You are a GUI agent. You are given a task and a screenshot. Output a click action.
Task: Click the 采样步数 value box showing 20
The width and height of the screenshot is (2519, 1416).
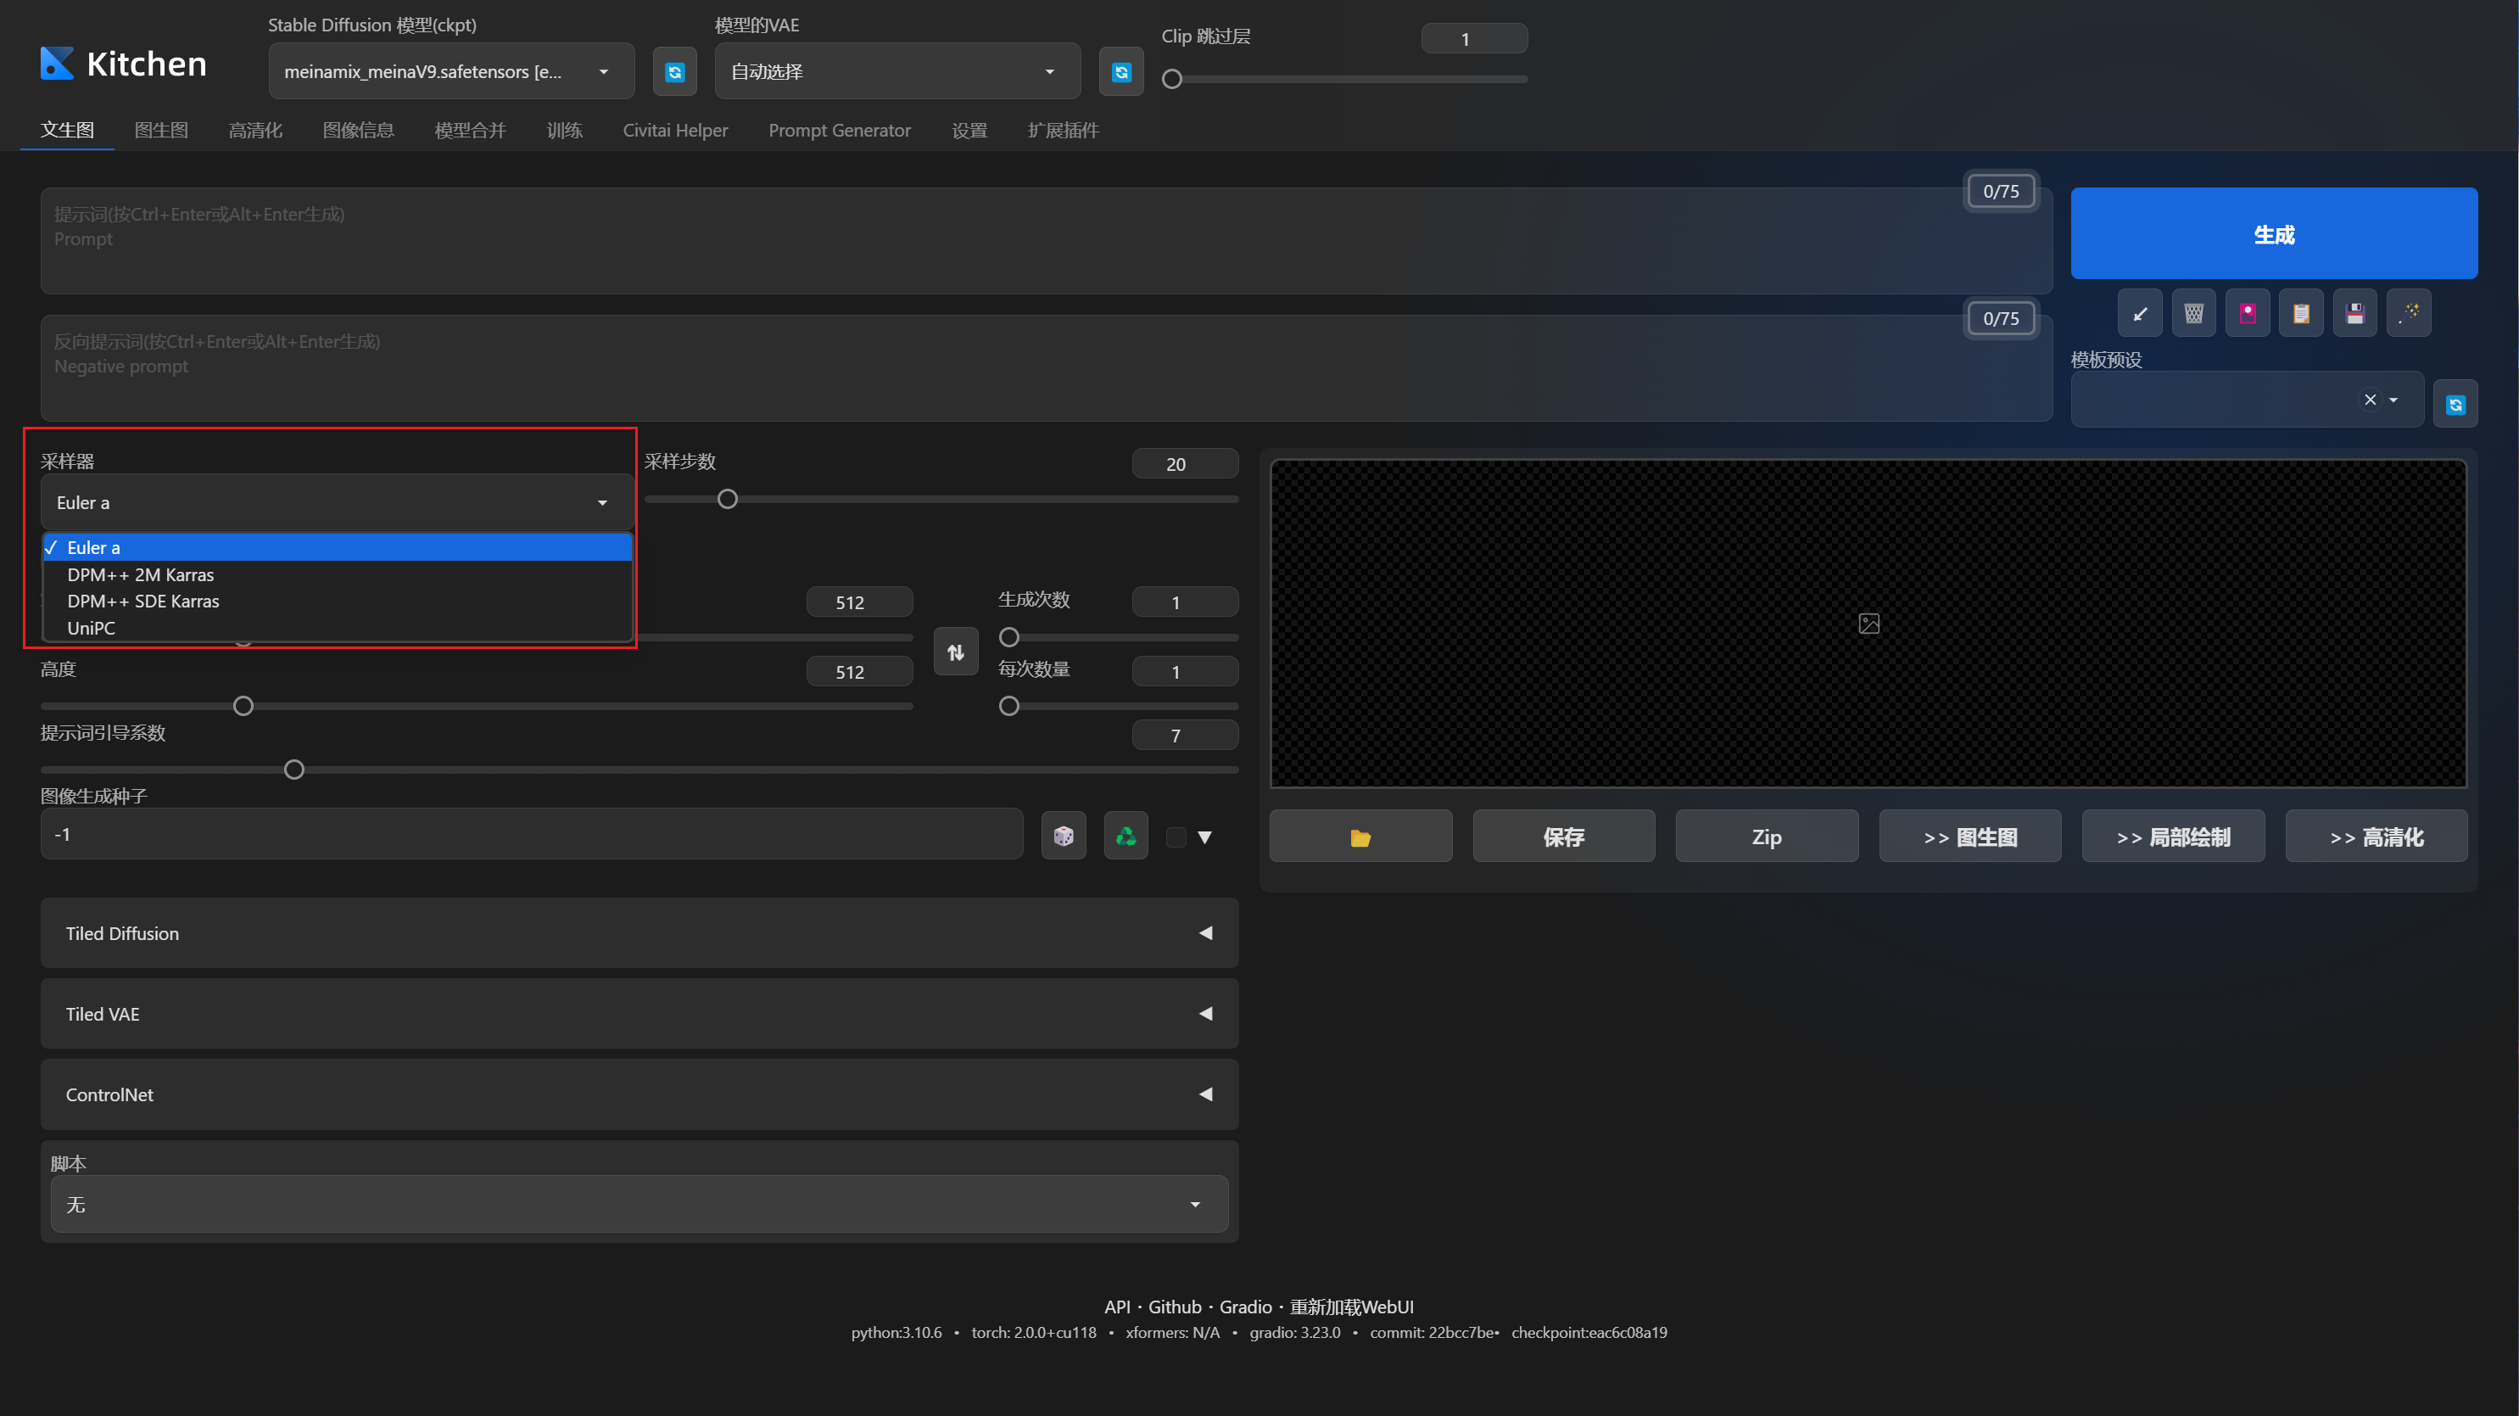pos(1185,463)
